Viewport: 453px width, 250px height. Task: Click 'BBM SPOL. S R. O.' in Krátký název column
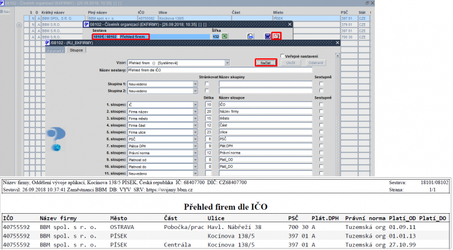[x=63, y=18]
